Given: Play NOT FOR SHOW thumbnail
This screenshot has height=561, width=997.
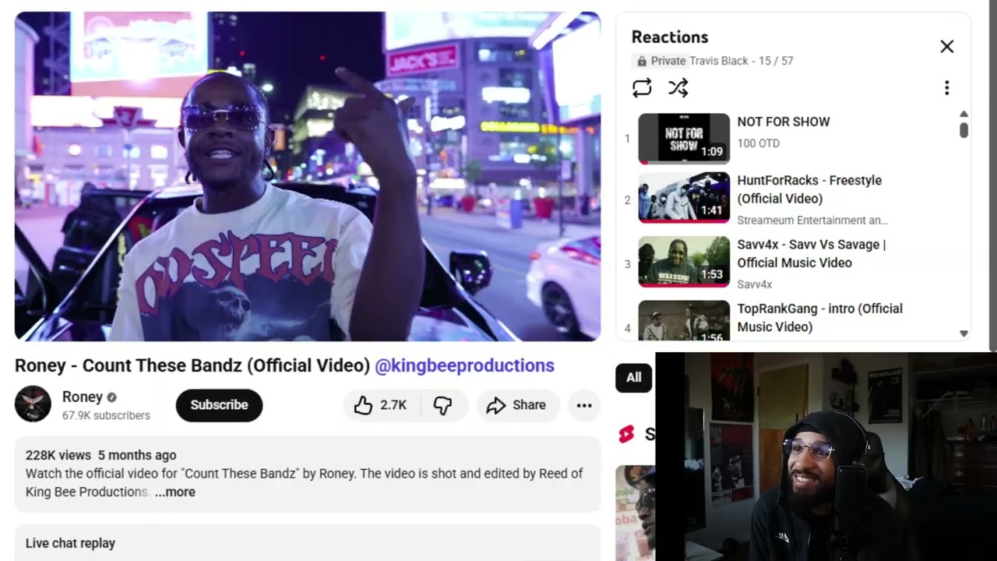Looking at the screenshot, I should [684, 139].
